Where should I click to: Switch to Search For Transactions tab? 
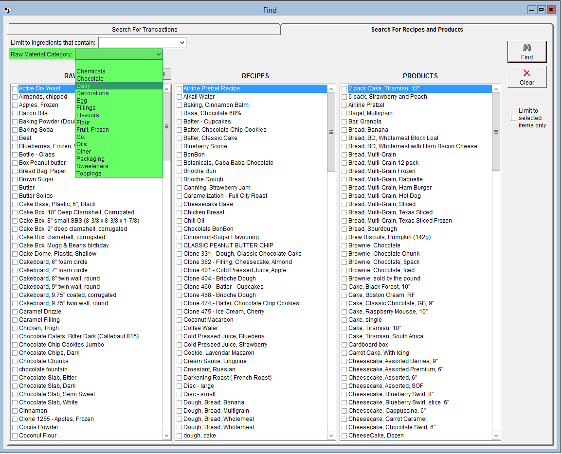(x=145, y=30)
